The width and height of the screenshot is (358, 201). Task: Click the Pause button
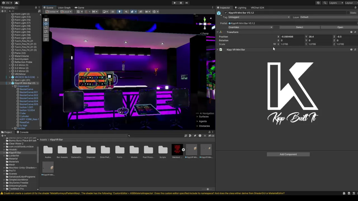(x=181, y=3)
